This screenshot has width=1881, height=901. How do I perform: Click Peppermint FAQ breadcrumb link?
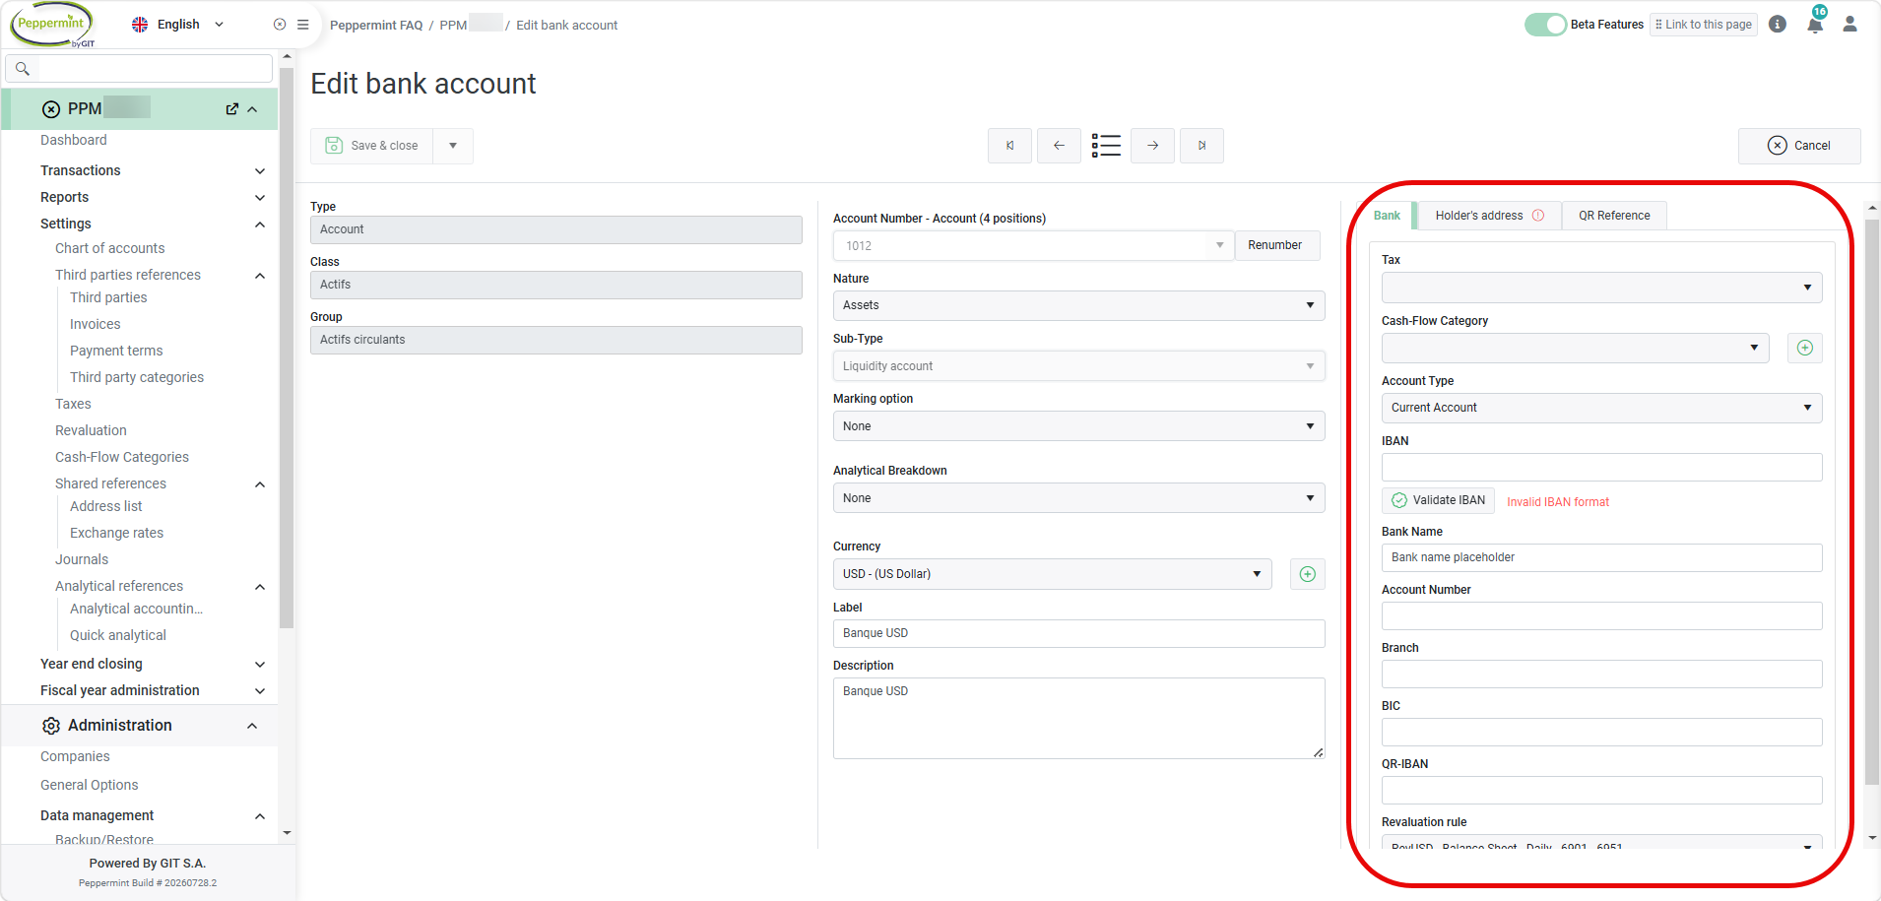(376, 26)
